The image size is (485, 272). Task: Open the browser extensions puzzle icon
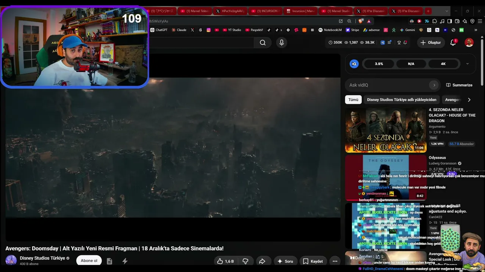[x=435, y=21]
